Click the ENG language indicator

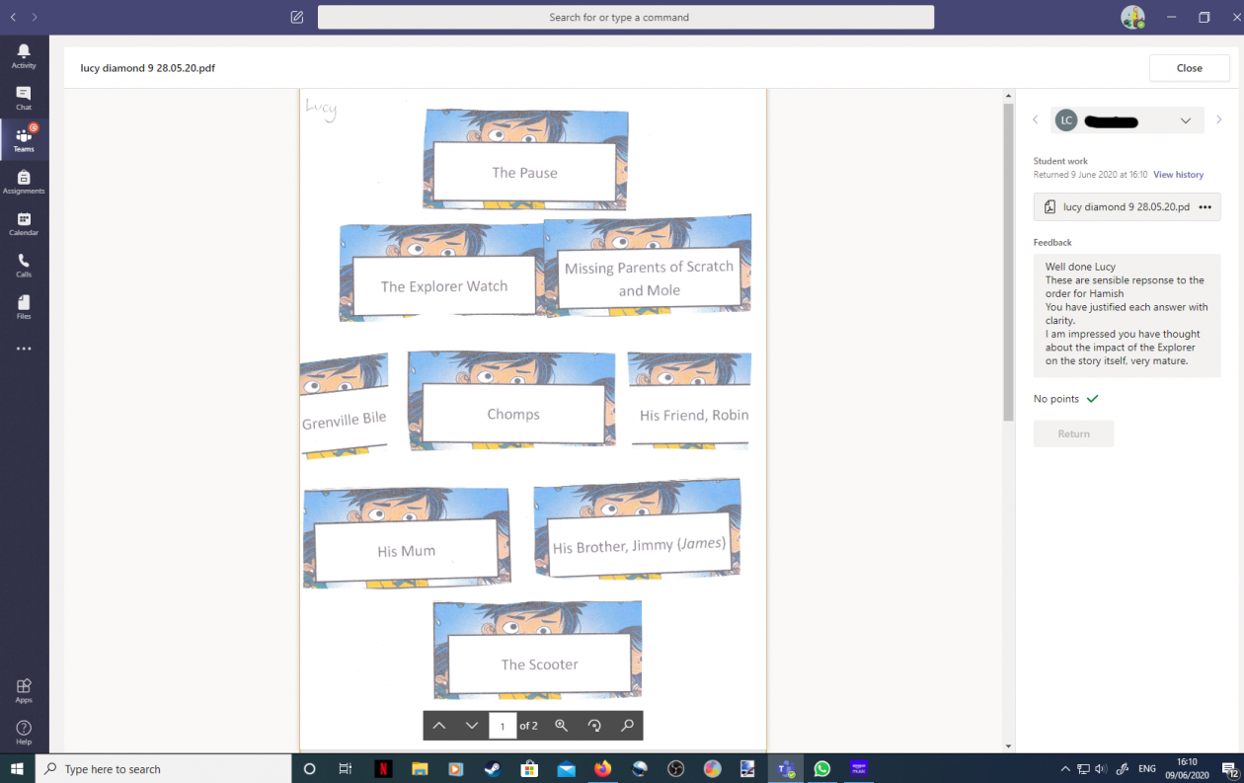[1146, 768]
